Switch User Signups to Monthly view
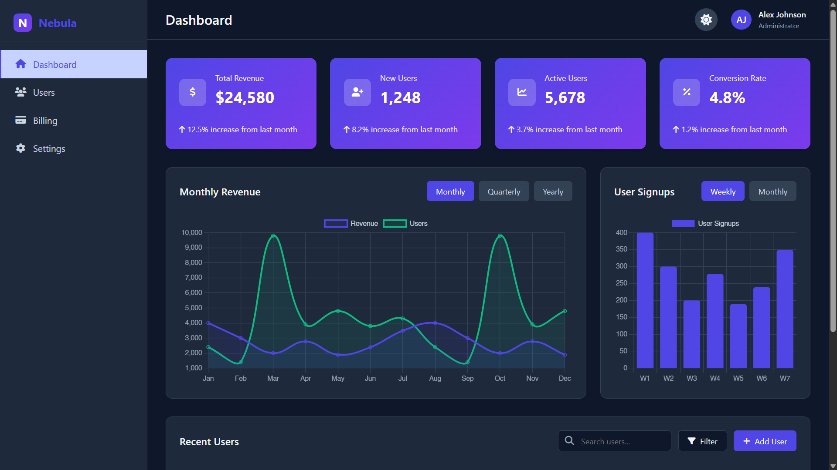The height and width of the screenshot is (470, 837). tap(772, 191)
